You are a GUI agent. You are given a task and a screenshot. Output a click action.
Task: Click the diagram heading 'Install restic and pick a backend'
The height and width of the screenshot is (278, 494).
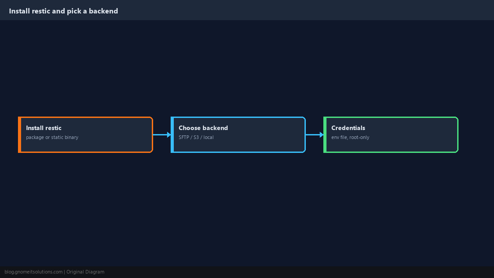click(x=63, y=11)
